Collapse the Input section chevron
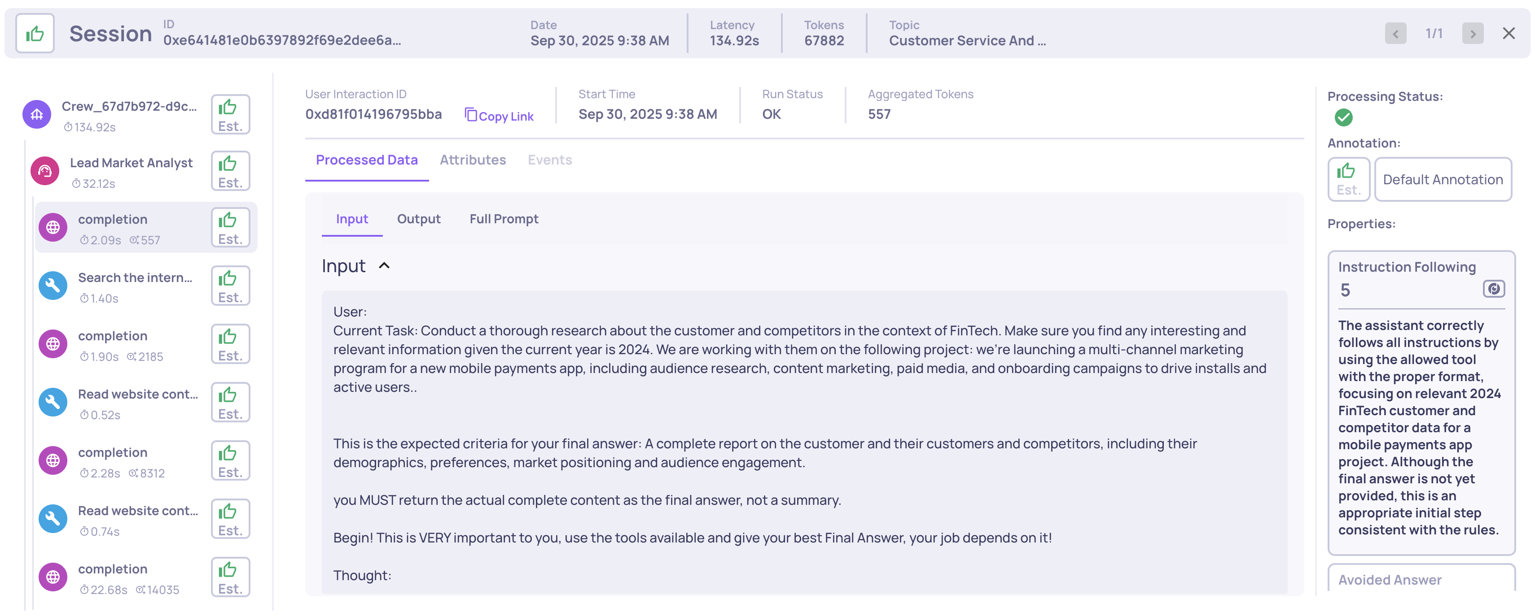Screen dimensions: 1535x616 click(384, 266)
